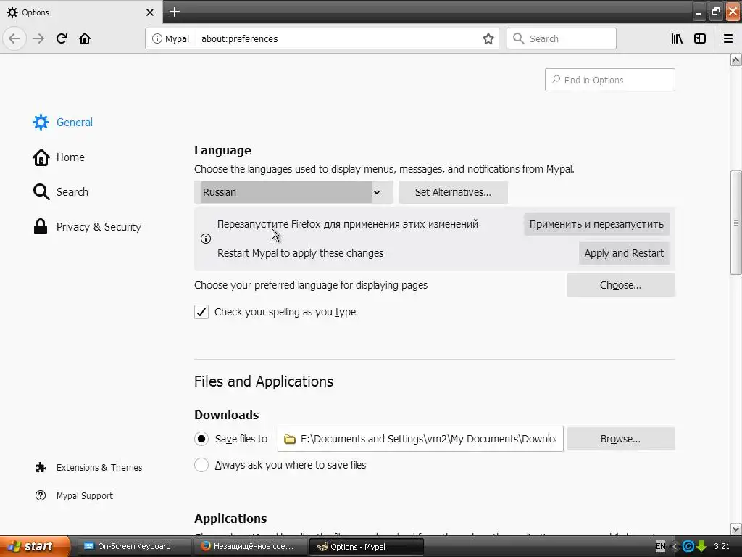The height and width of the screenshot is (557, 742).
Task: Open the Windows start button
Action: (x=35, y=546)
